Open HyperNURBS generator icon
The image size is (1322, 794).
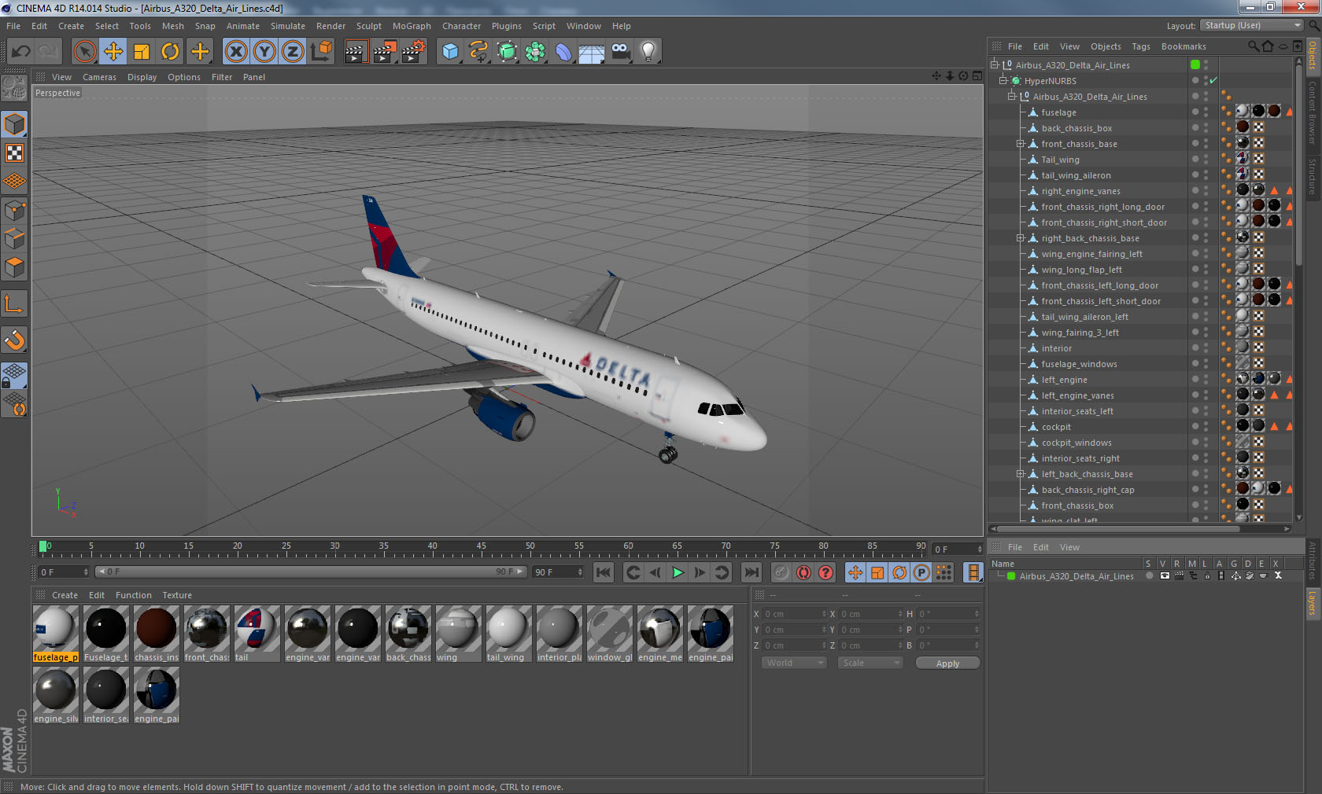click(x=508, y=52)
